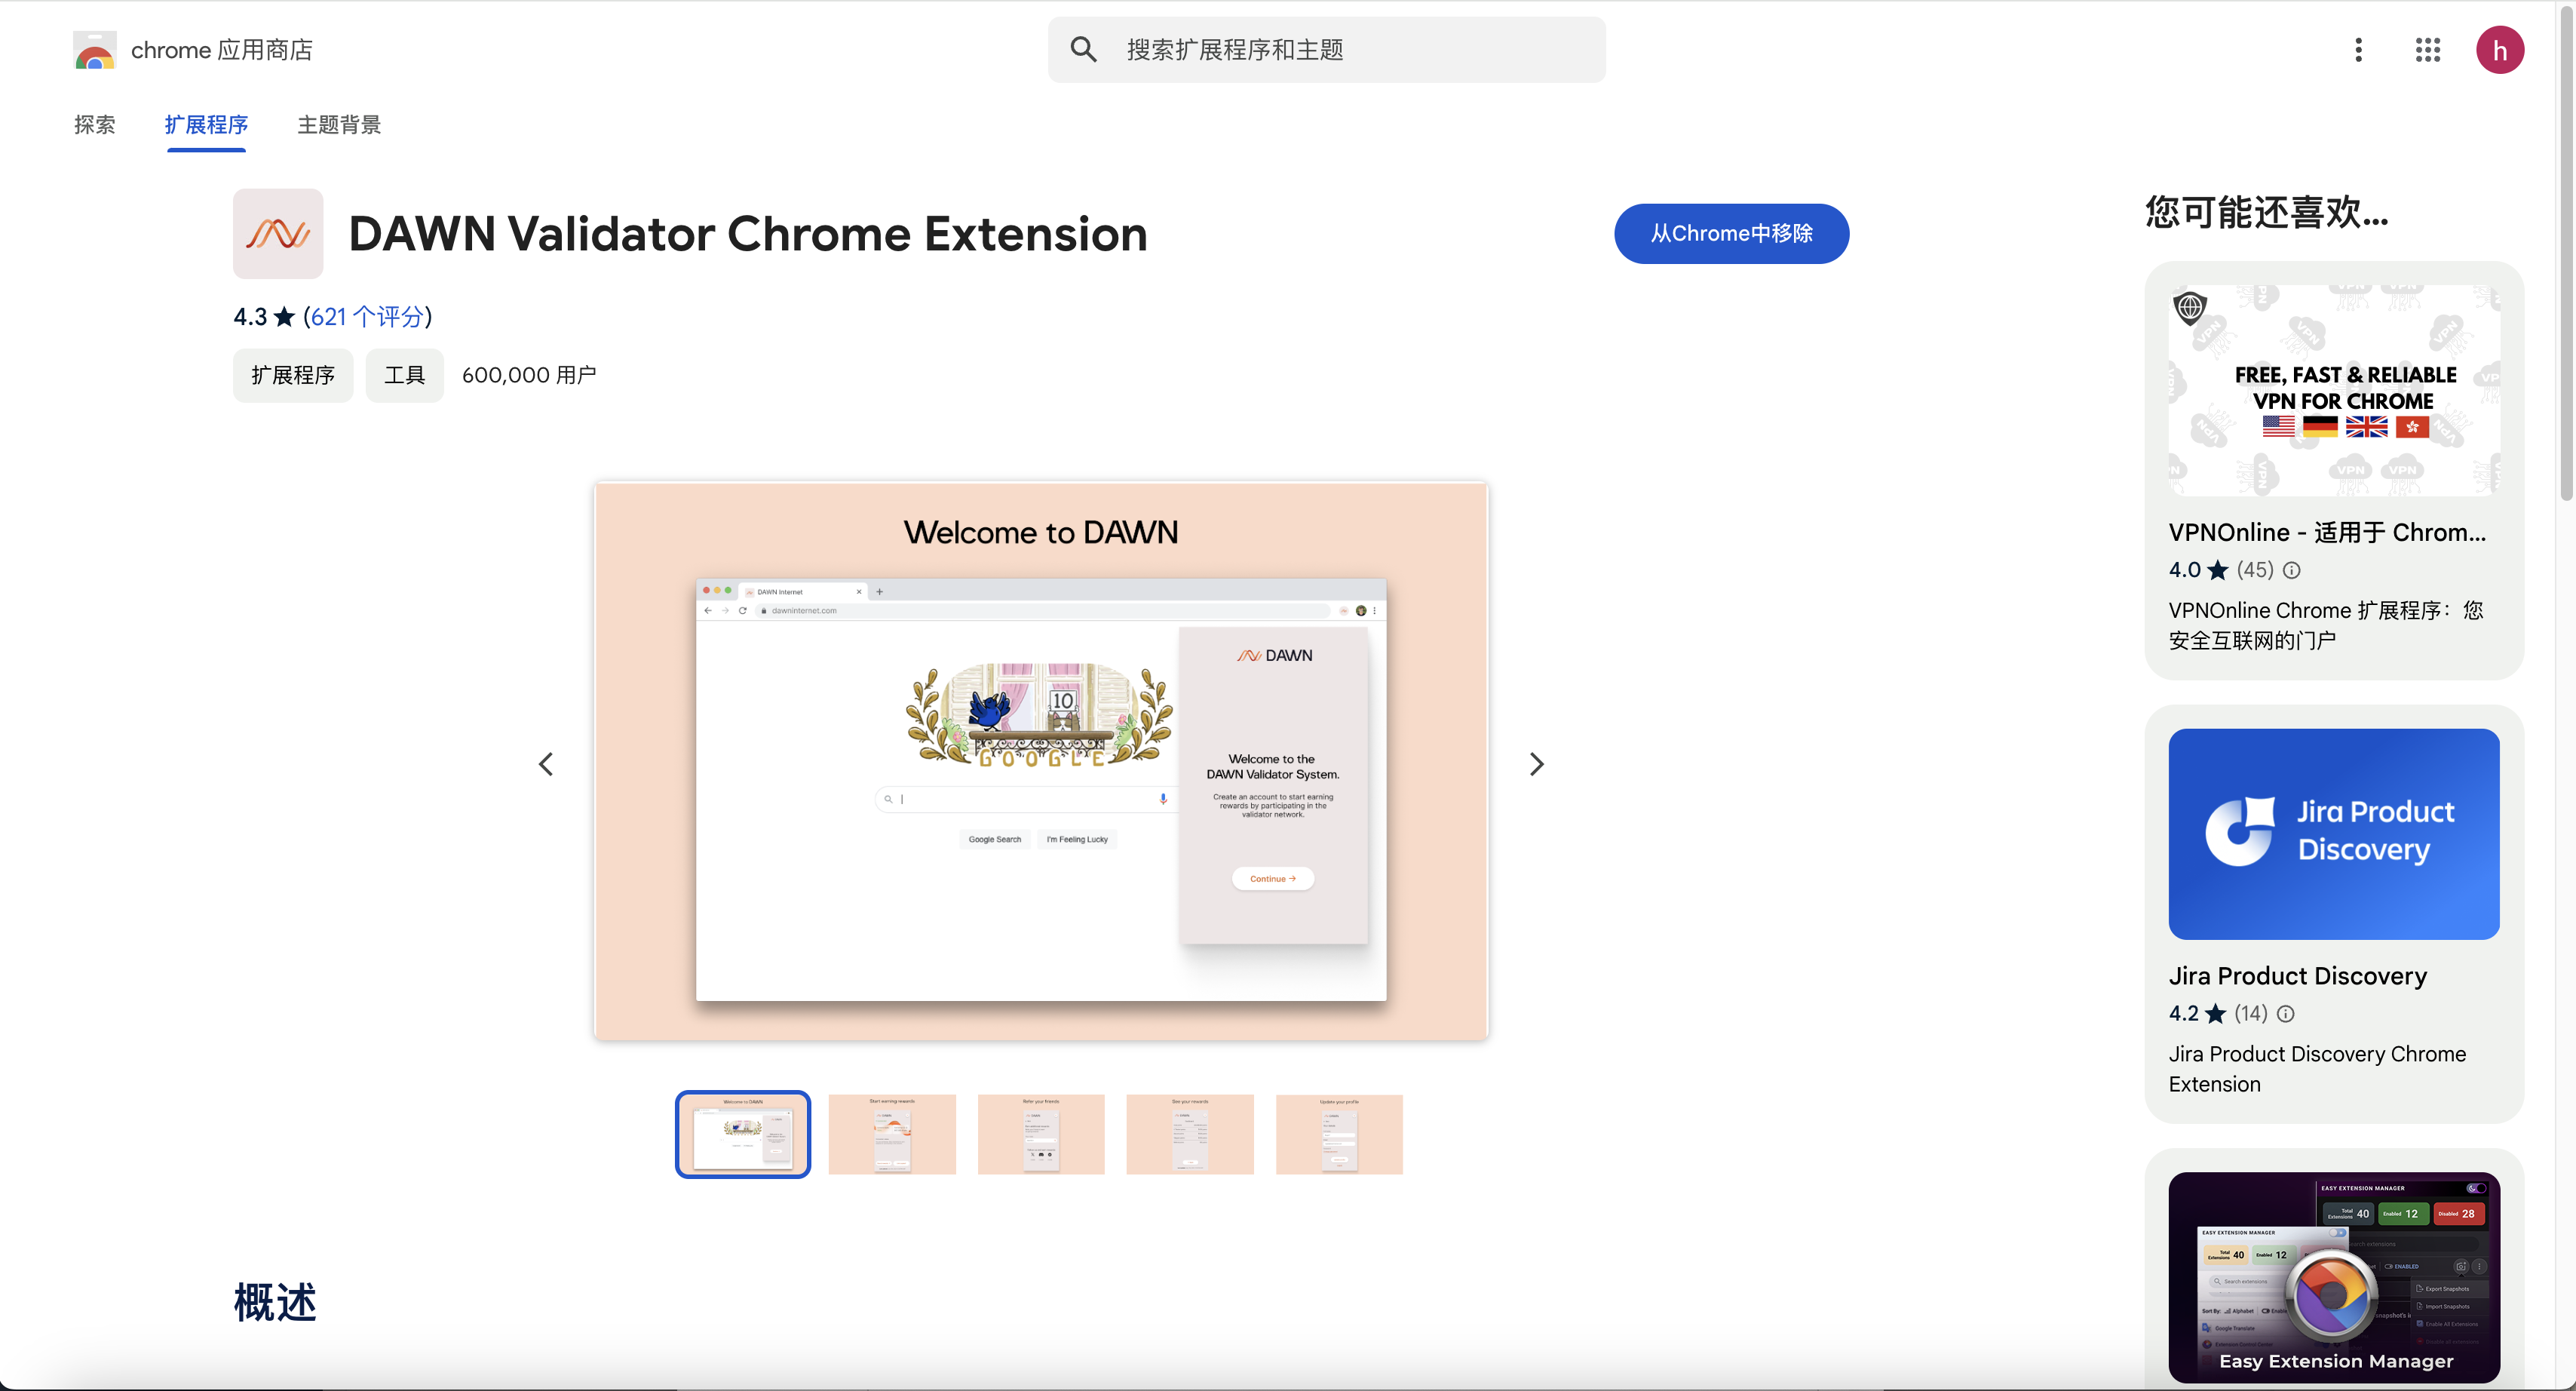Open the Jira Product Discovery title link
This screenshot has width=2576, height=1391.
[x=2297, y=976]
